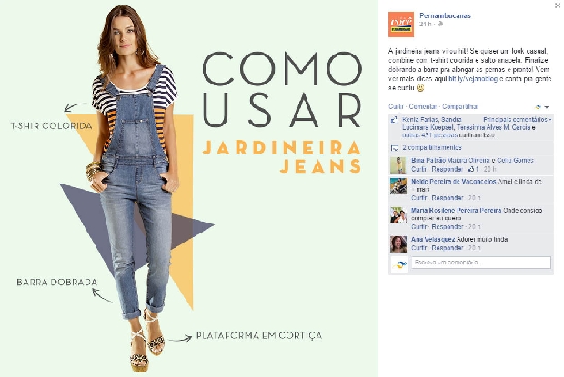Click the own profile avatar beside comment box
This screenshot has width=564, height=377.
(x=399, y=264)
